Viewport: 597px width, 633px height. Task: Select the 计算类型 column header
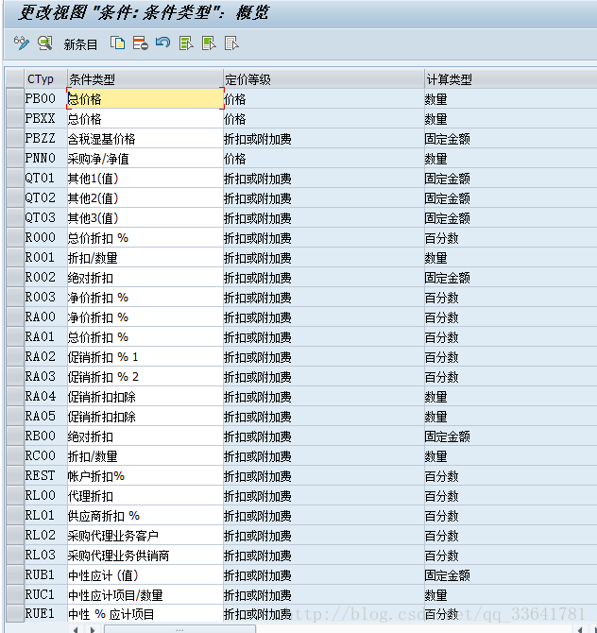pyautogui.click(x=511, y=78)
